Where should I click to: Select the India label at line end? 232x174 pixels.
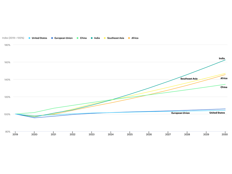222,58
